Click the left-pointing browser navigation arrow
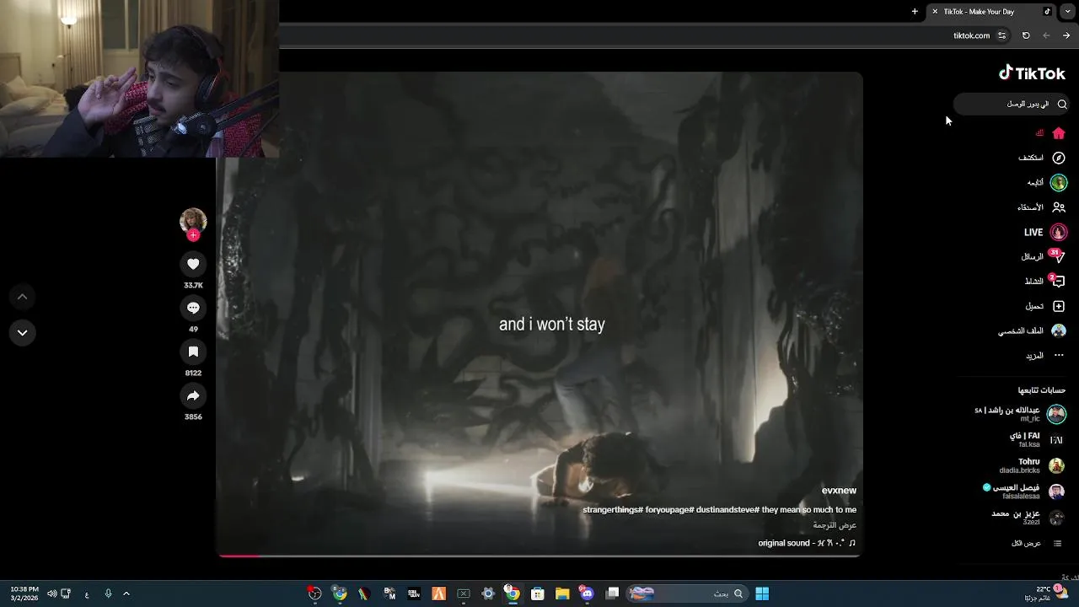Image resolution: width=1079 pixels, height=607 pixels. point(1046,35)
